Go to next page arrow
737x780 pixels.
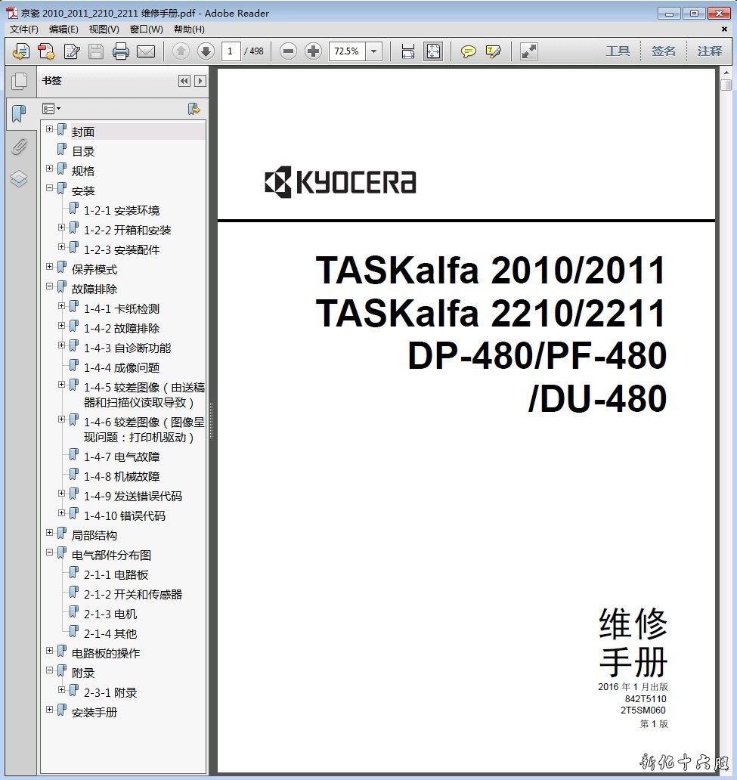tap(206, 51)
